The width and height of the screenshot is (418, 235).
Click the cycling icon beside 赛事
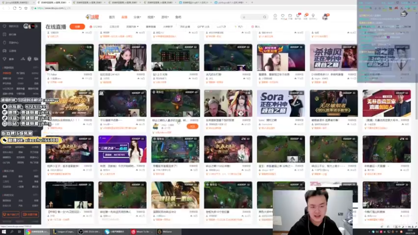click(x=23, y=59)
